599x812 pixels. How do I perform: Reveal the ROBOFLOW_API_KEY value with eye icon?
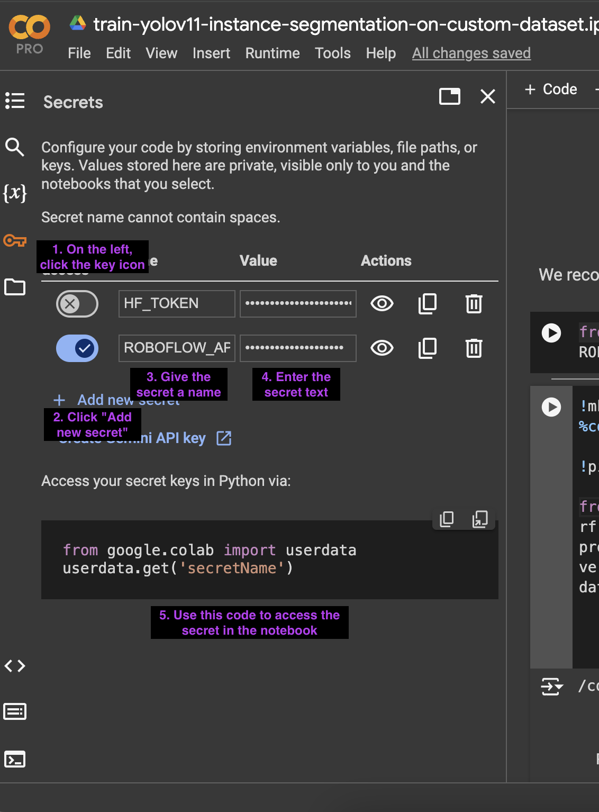[382, 348]
